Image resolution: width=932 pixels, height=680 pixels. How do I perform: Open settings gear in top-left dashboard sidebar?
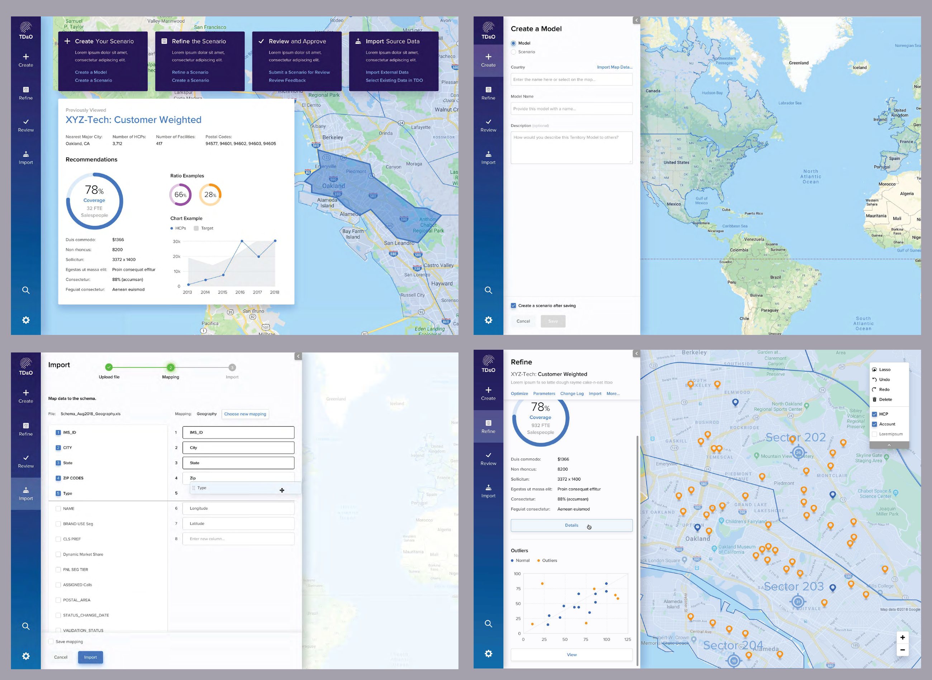25,320
